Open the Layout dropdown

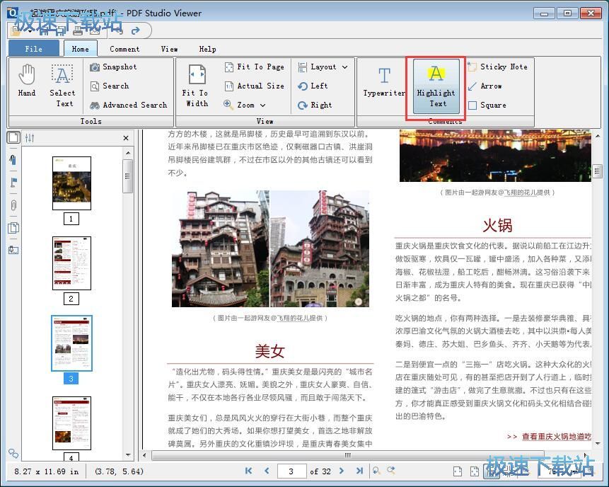[x=323, y=67]
